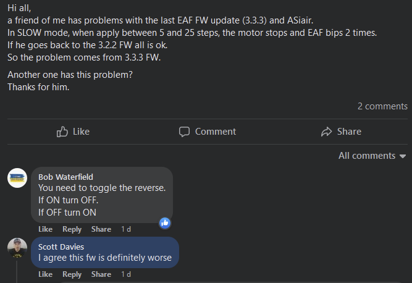412x283 pixels.
Task: Share Bob Waterfield's comment
Action: point(101,229)
